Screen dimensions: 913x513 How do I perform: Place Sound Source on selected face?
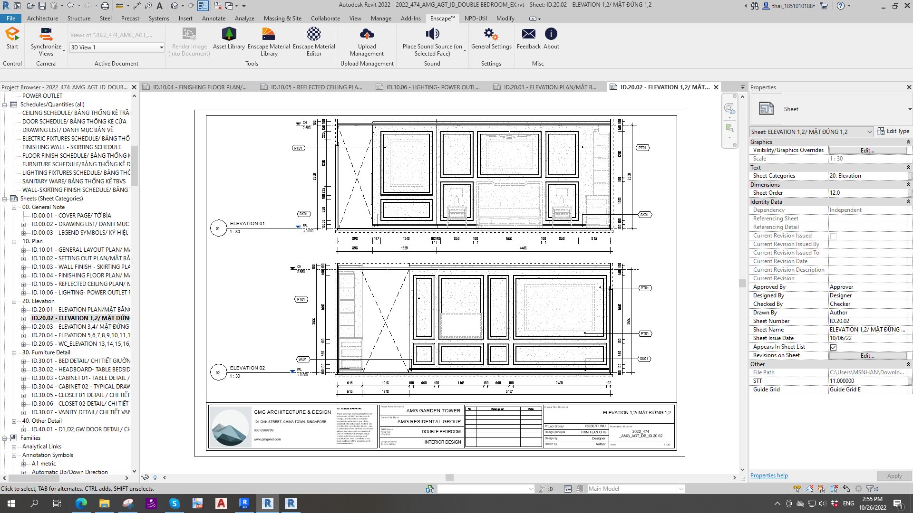[x=432, y=42]
